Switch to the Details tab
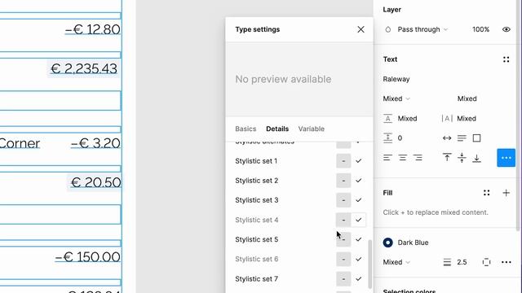Image resolution: width=522 pixels, height=293 pixels. point(277,129)
